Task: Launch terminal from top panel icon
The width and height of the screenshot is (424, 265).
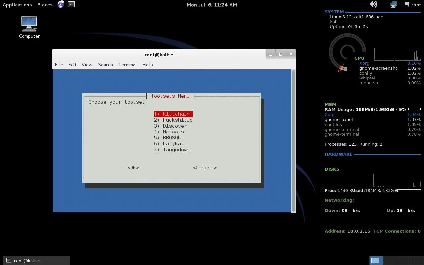Action: point(71,4)
